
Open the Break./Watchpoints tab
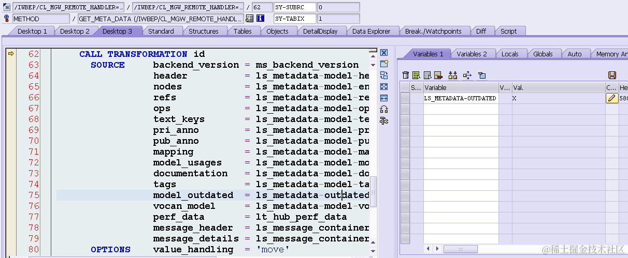pos(433,31)
